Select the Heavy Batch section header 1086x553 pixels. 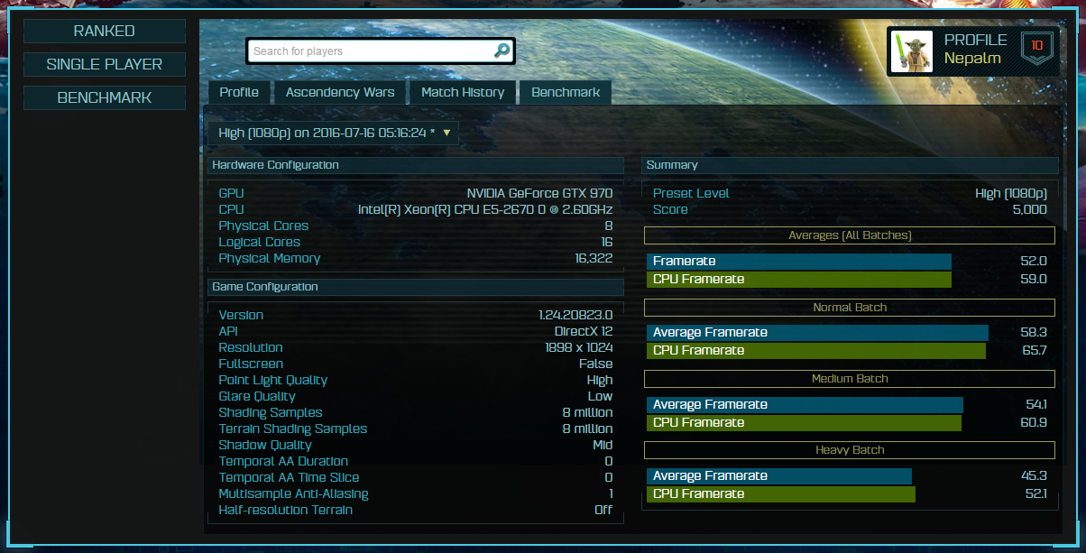click(850, 450)
